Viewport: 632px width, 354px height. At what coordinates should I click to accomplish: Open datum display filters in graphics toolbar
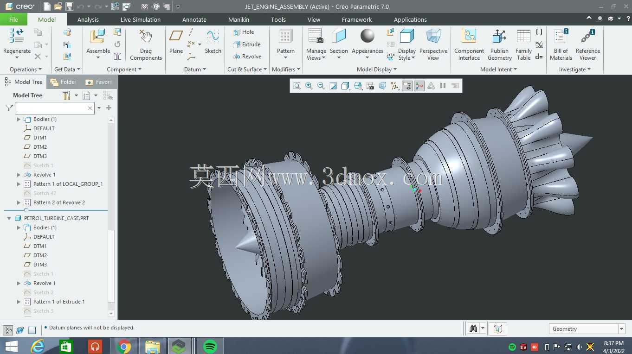coord(394,86)
